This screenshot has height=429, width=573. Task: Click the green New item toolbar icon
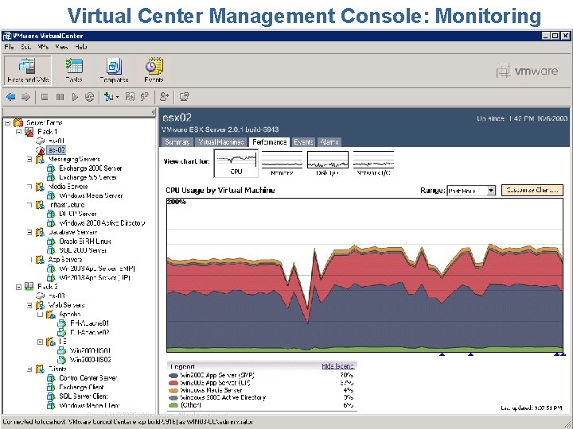pyautogui.click(x=108, y=97)
